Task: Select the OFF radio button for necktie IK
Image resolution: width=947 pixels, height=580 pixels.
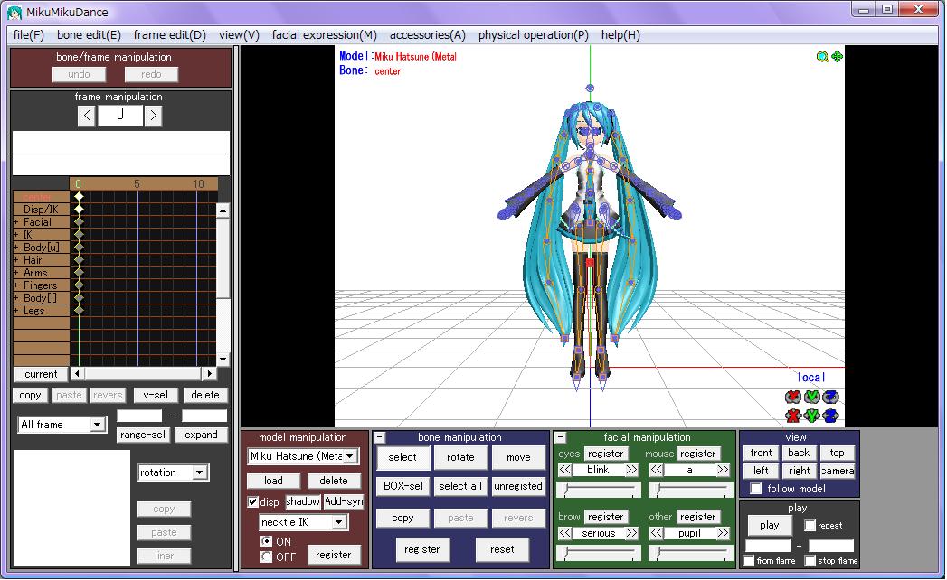Action: click(266, 557)
